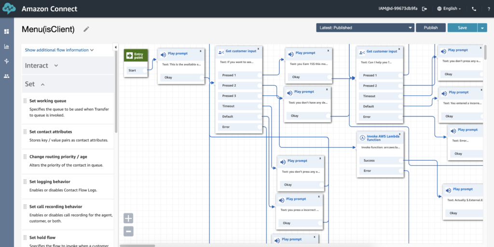Close the "This is the available" Play prompt block
The width and height of the screenshot is (494, 247).
(201, 51)
